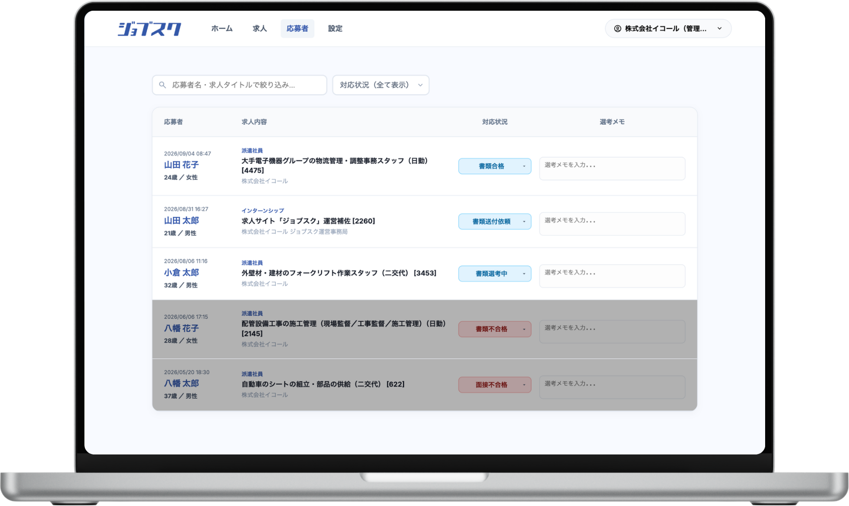Go to the 求人 tab
Image resolution: width=849 pixels, height=506 pixels.
click(x=260, y=29)
